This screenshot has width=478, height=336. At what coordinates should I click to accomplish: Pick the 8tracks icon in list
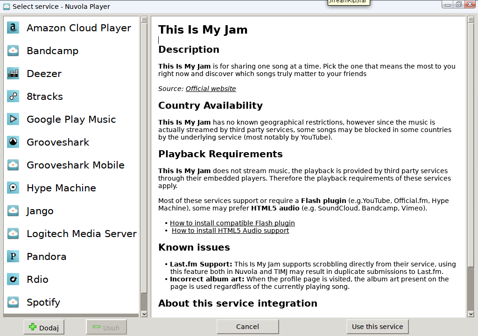(x=13, y=97)
